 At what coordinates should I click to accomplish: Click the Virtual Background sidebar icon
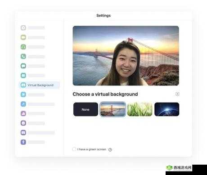click(x=23, y=85)
